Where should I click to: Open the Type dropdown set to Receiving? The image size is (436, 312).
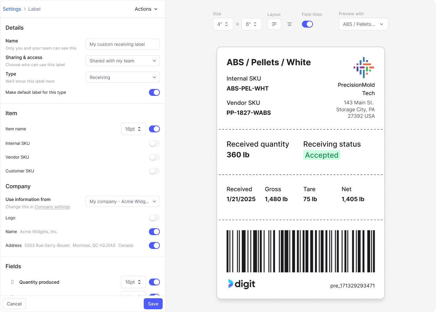click(123, 77)
